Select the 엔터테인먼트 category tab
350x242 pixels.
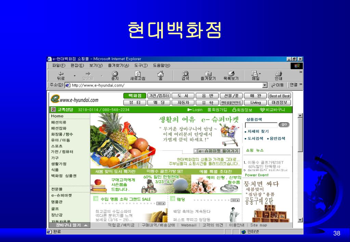(231, 103)
